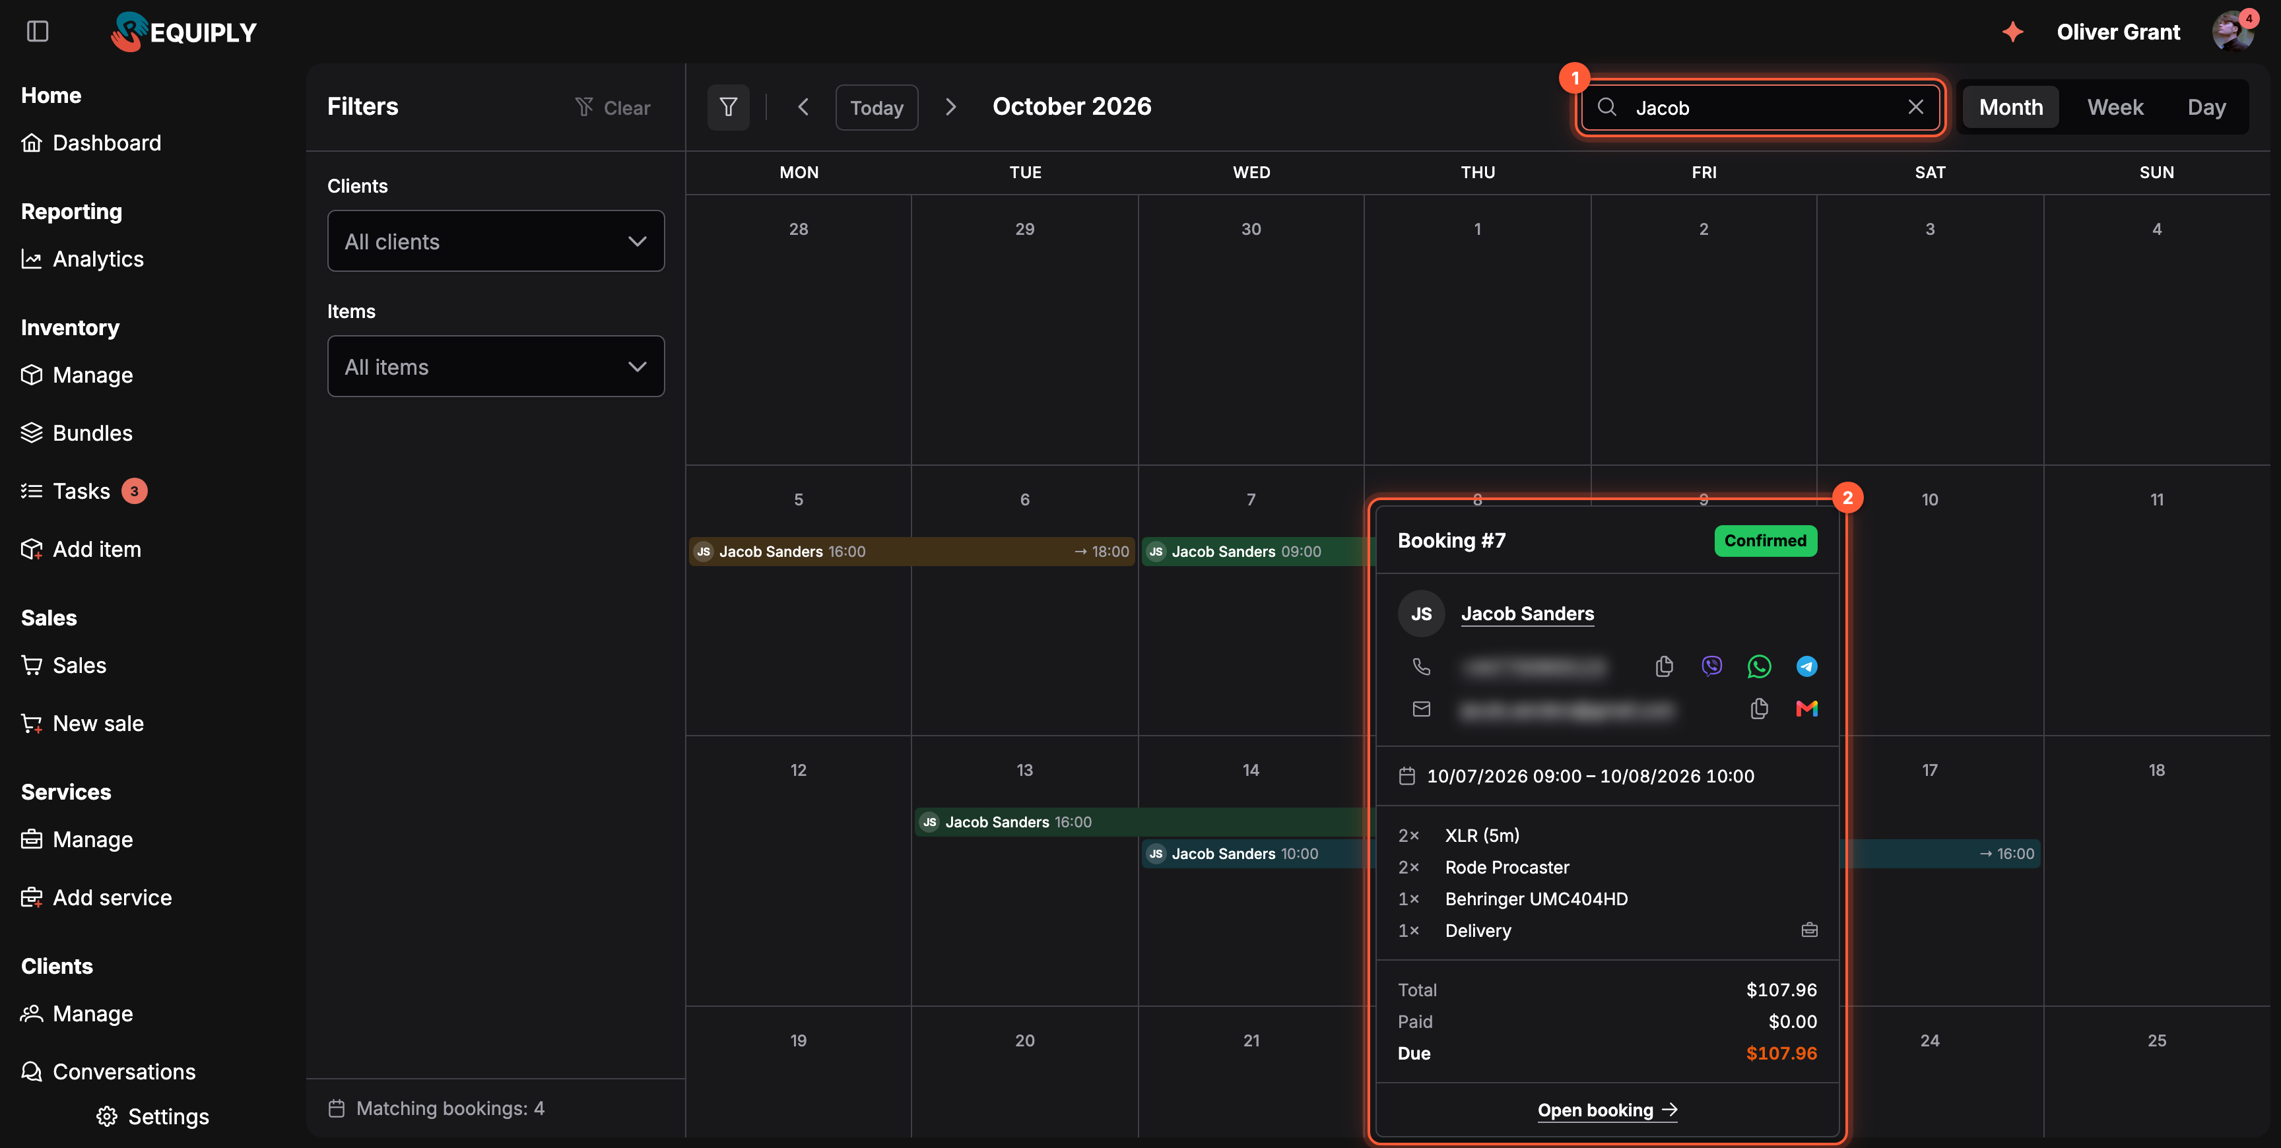Open Sales list in sidebar
The width and height of the screenshot is (2281, 1148).
tap(64, 665)
